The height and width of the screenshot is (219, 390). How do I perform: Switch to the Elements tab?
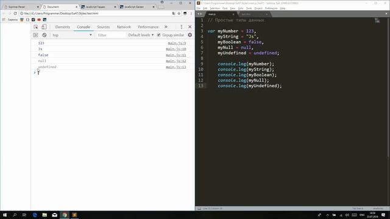point(62,27)
